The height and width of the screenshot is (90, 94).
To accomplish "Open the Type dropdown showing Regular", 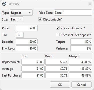I will (21, 12).
